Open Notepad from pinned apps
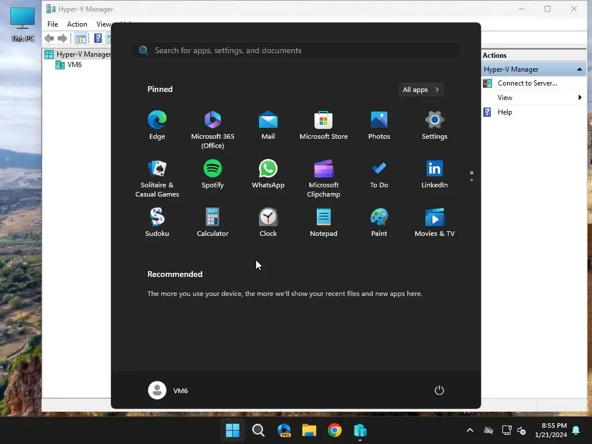The image size is (592, 444). click(324, 223)
